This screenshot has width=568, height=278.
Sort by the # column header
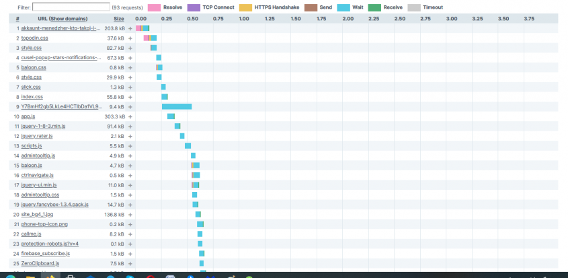click(x=17, y=19)
